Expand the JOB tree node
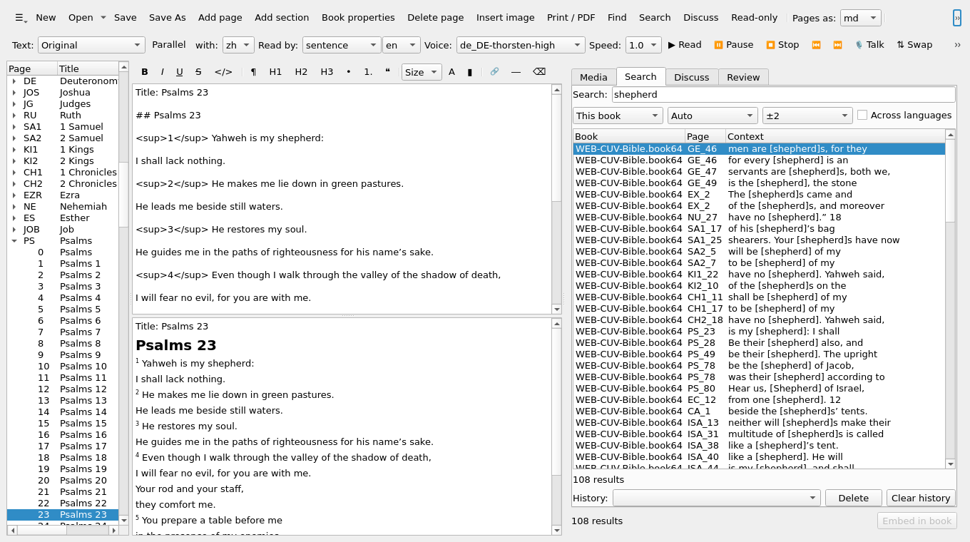The width and height of the screenshot is (970, 542). [x=14, y=230]
